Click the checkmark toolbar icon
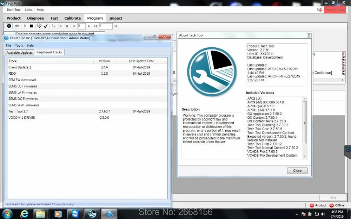351x219 pixels. 46,26
